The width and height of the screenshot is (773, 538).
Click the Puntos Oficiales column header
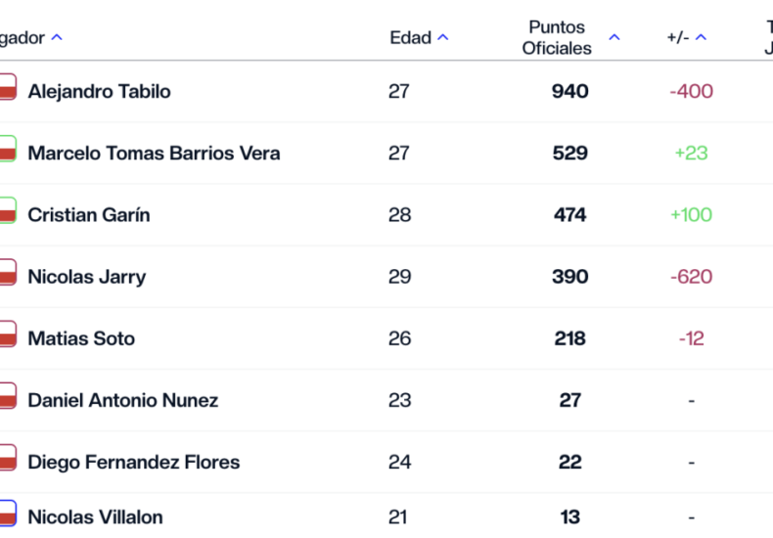pyautogui.click(x=557, y=37)
